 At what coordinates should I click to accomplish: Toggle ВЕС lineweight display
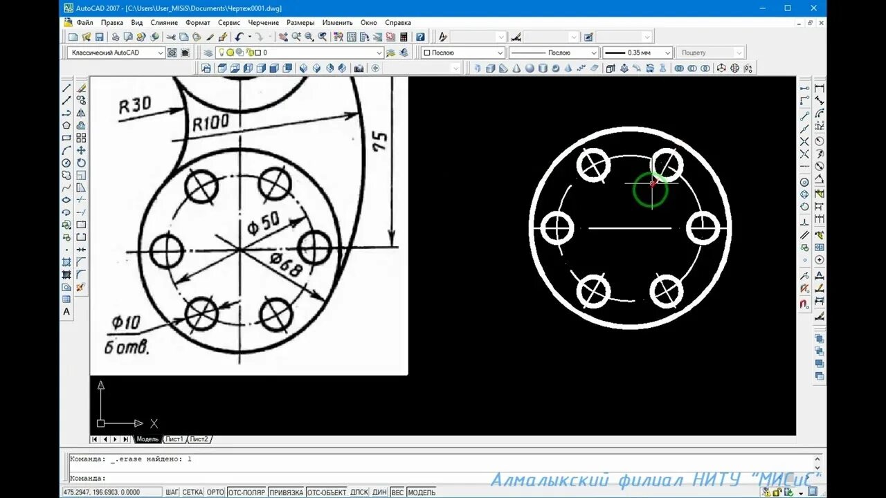(x=397, y=492)
